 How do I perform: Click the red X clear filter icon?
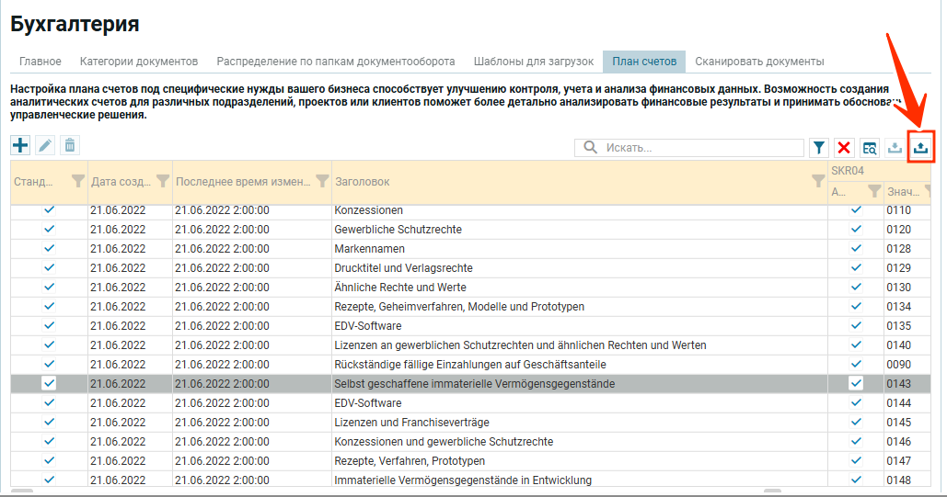pos(844,148)
